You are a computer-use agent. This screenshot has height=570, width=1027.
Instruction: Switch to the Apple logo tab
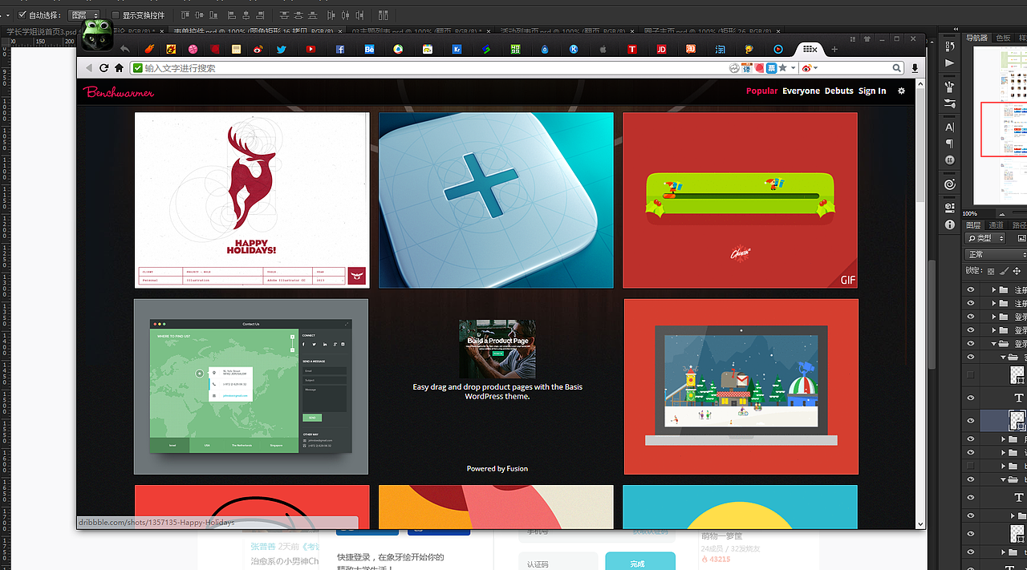(603, 49)
